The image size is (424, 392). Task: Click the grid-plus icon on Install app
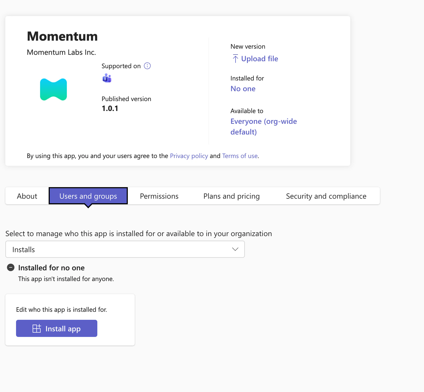click(37, 328)
